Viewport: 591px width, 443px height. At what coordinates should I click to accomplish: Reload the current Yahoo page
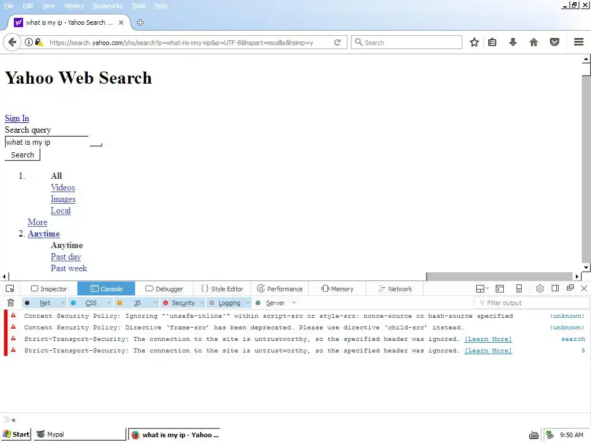pyautogui.click(x=337, y=42)
